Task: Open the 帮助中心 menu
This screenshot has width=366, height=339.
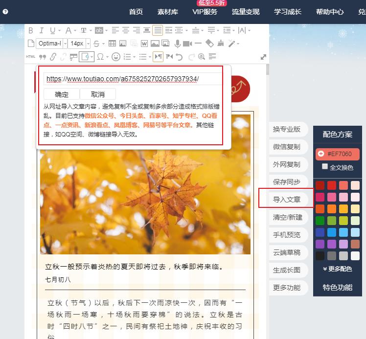Action: (x=330, y=12)
